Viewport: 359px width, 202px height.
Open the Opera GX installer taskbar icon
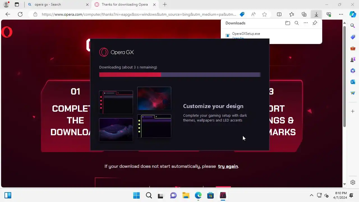tap(223, 195)
